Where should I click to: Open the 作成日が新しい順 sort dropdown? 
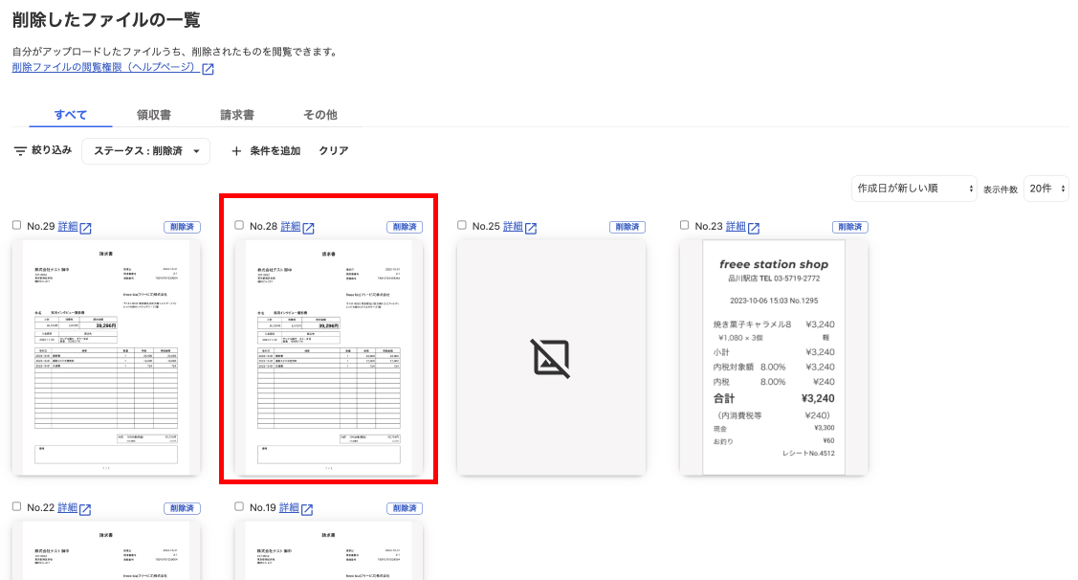tap(913, 189)
